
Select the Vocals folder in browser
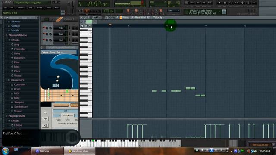pos(15,31)
